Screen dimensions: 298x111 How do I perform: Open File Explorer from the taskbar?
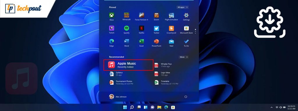click(159, 108)
